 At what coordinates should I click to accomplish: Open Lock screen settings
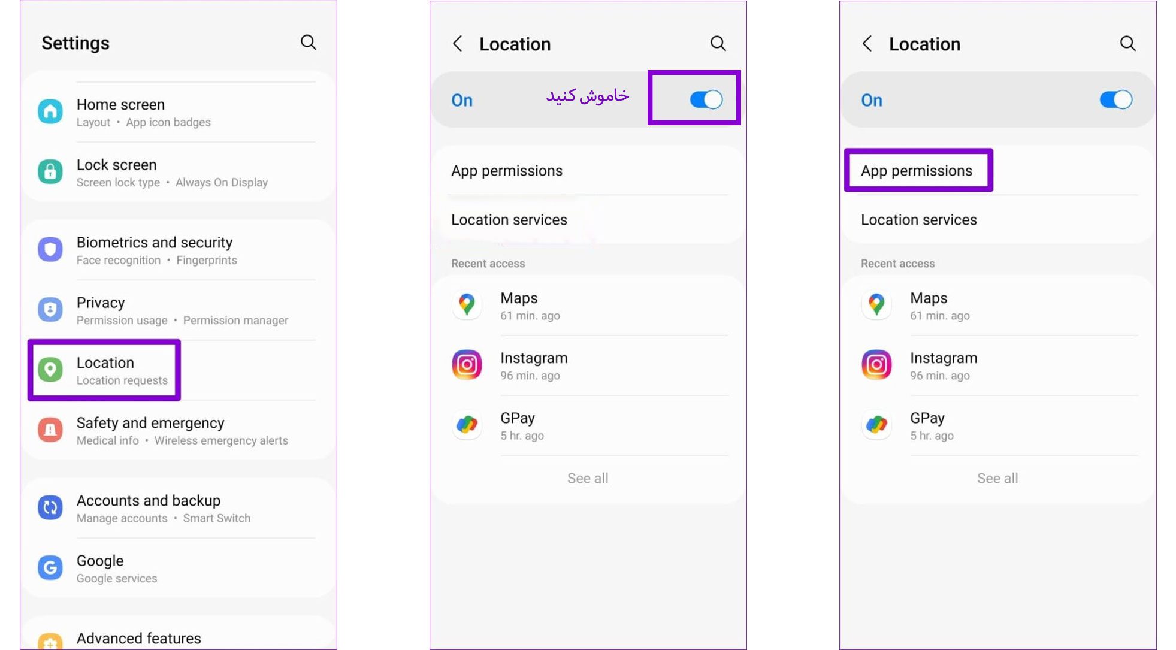(171, 172)
